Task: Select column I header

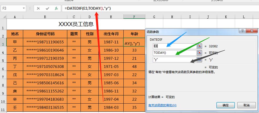Action: tap(190, 17)
